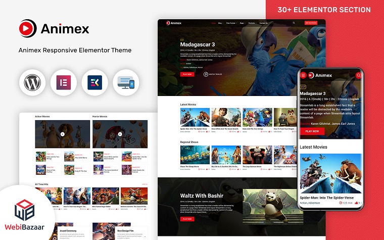The width and height of the screenshot is (384, 240).
Task: Open the Spider-Man movie thumbnail on mobile
Action: [330, 173]
